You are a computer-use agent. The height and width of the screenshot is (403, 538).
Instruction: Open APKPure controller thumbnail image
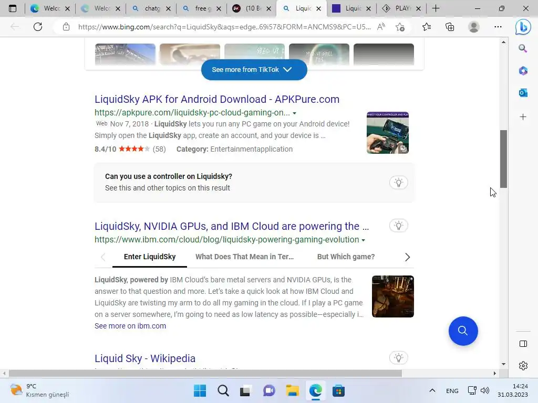click(x=387, y=133)
